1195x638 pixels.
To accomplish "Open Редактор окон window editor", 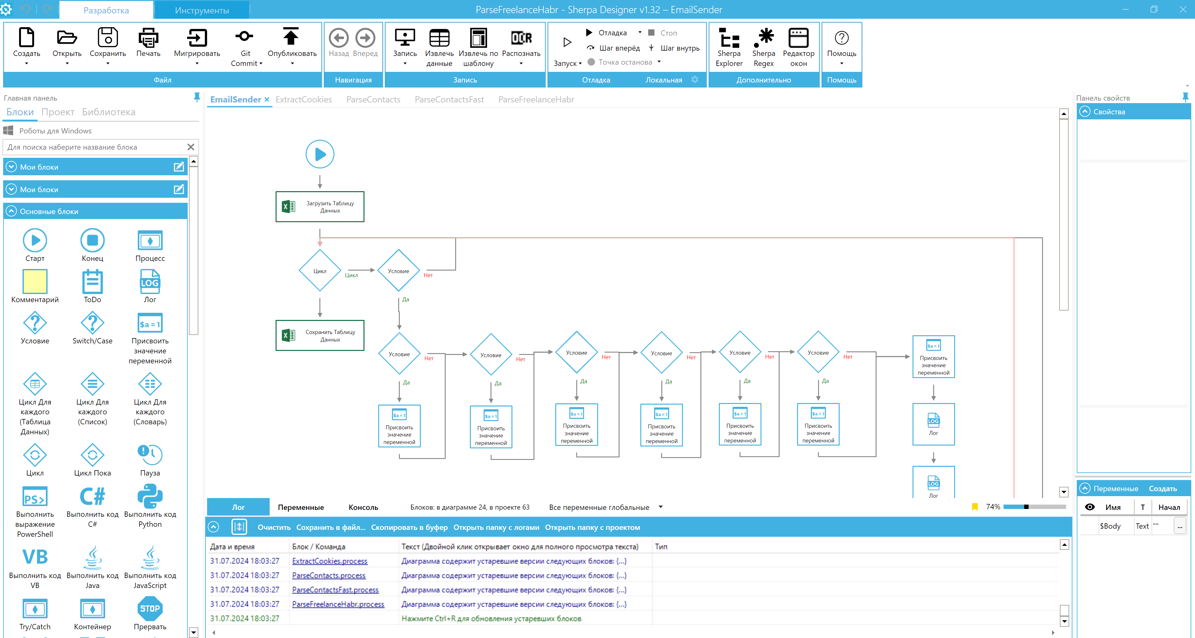I will pyautogui.click(x=798, y=38).
